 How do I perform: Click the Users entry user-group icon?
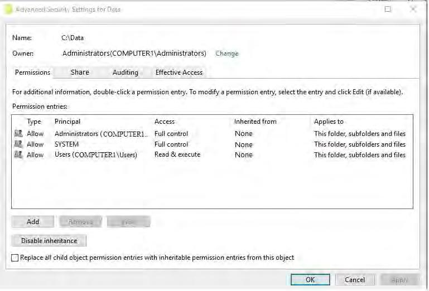[18, 155]
